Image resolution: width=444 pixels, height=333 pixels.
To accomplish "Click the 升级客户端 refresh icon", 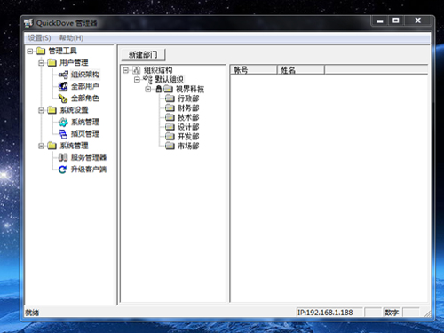I will [62, 170].
